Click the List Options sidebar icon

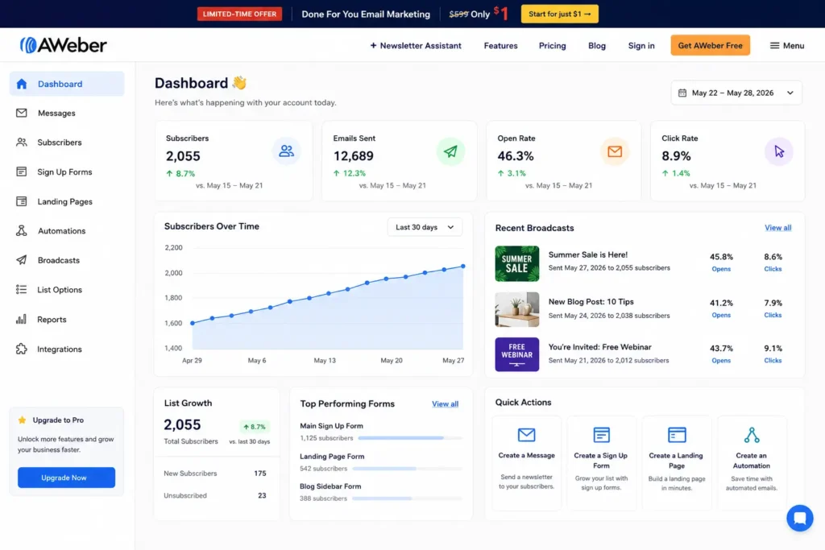click(22, 290)
